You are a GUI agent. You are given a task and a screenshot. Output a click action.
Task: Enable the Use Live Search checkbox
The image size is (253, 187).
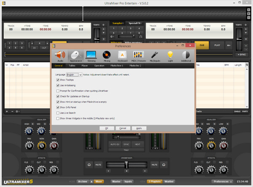[x=58, y=113]
